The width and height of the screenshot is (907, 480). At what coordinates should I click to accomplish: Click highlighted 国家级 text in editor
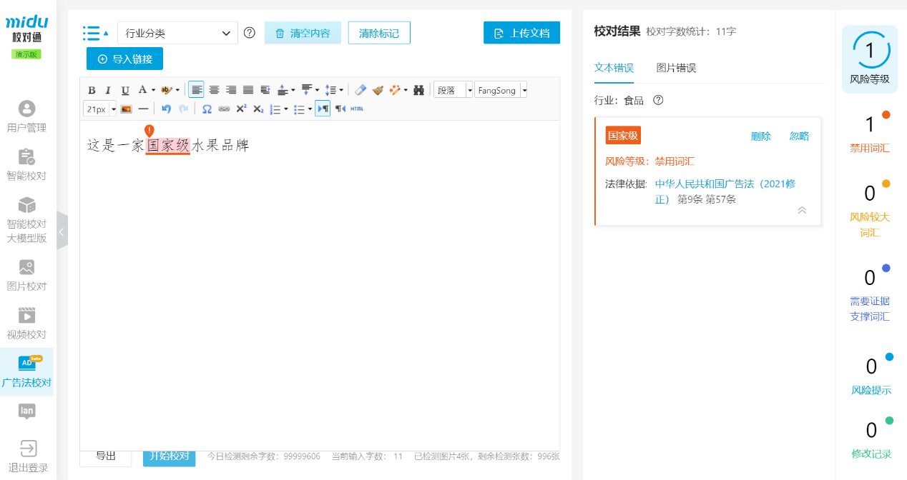(168, 145)
